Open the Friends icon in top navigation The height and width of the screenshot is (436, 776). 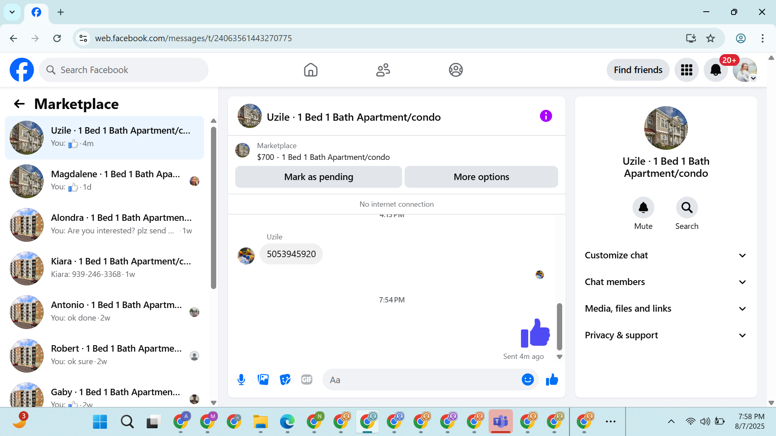pyautogui.click(x=383, y=70)
